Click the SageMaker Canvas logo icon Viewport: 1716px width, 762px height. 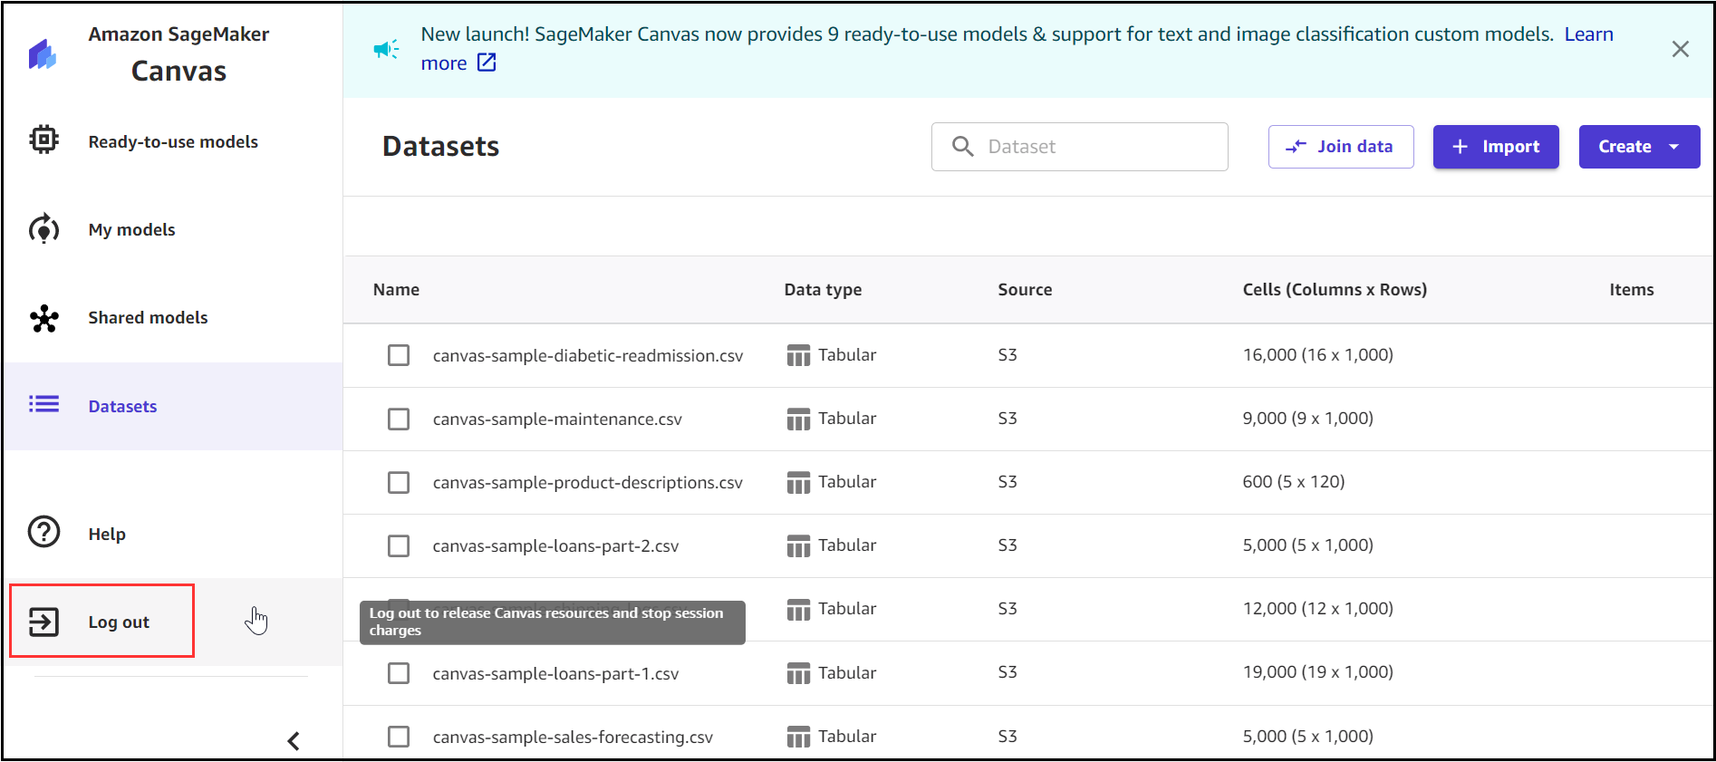tap(43, 54)
